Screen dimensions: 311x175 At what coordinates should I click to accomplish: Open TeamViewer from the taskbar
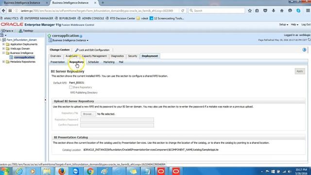[76, 171]
